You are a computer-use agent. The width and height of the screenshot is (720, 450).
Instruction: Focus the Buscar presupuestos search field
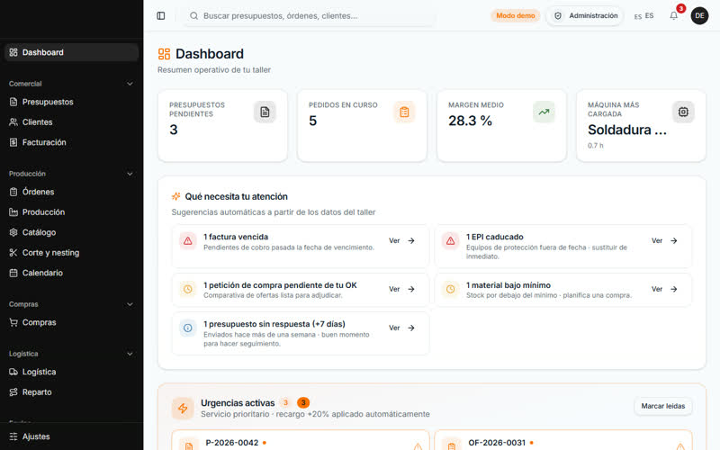pos(309,15)
